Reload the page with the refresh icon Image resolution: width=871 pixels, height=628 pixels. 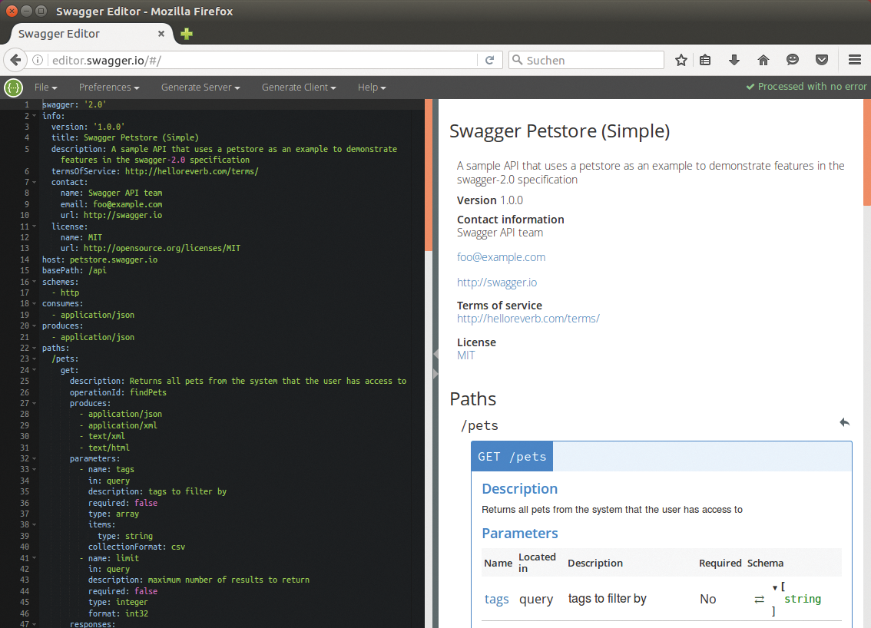[x=490, y=60]
